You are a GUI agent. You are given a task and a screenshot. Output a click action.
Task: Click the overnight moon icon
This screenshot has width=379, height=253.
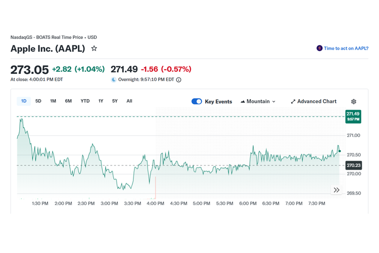[114, 79]
